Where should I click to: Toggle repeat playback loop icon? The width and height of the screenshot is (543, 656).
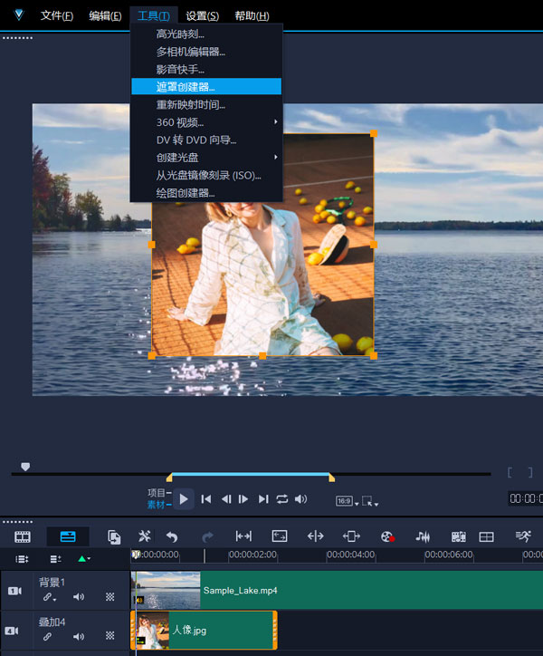click(282, 499)
